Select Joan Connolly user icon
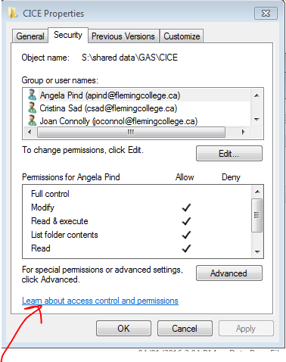Screen dimensions: 286x362 [32, 120]
